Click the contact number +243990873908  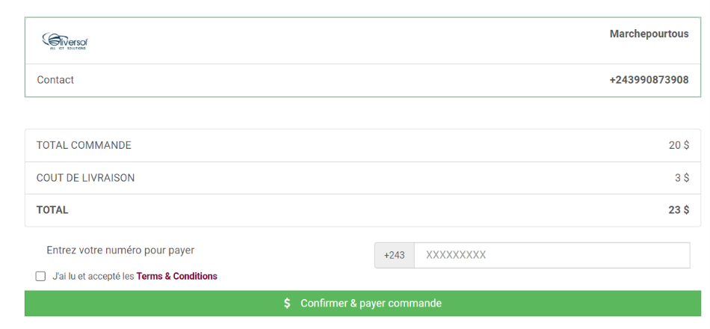(649, 80)
